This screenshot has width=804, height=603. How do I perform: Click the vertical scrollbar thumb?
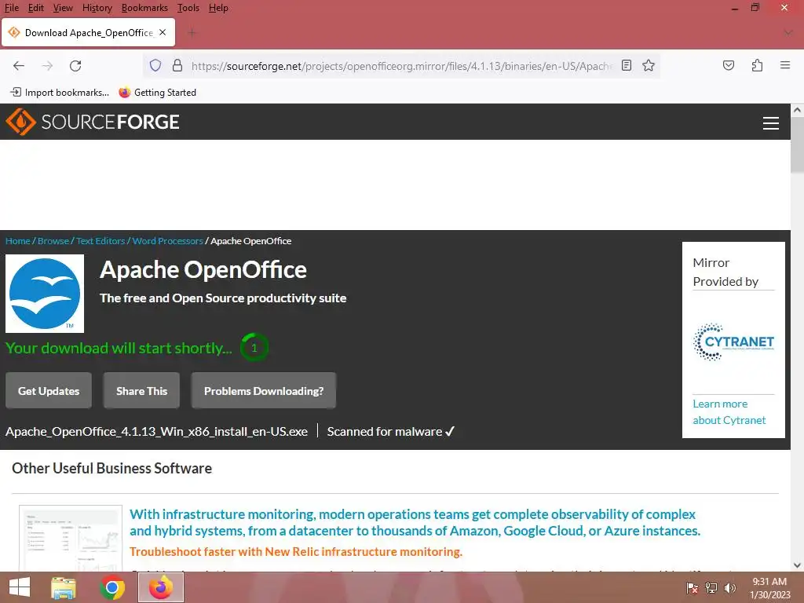(x=798, y=145)
